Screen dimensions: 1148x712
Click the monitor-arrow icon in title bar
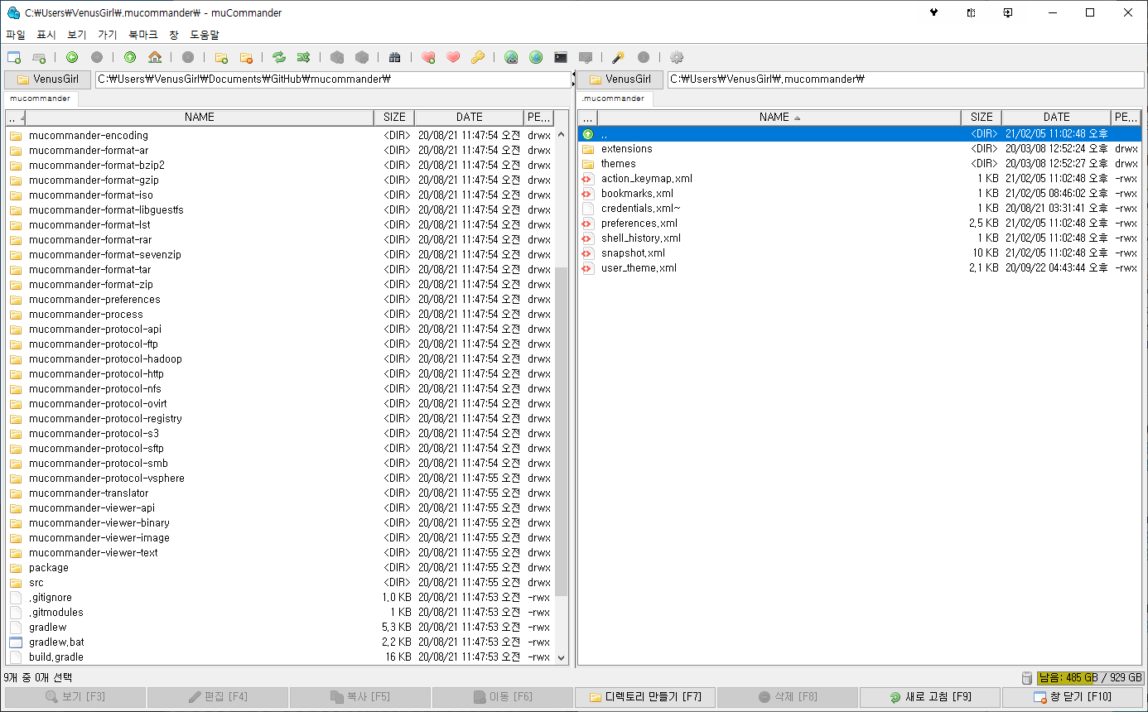click(x=1007, y=12)
